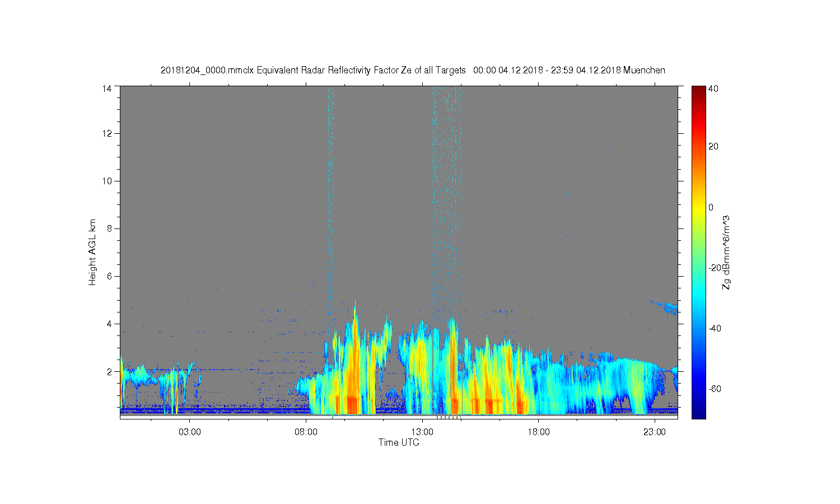Screen dimensions: 840x504
Task: Click the '23:00' time tick label
Action: pyautogui.click(x=655, y=432)
